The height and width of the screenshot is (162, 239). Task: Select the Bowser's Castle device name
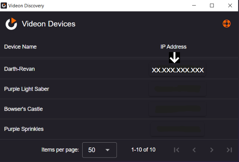pos(24,109)
